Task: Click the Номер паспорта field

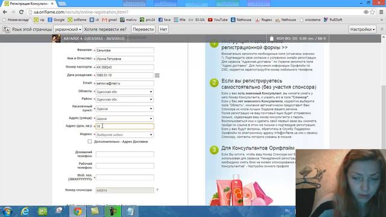Action: click(125, 67)
